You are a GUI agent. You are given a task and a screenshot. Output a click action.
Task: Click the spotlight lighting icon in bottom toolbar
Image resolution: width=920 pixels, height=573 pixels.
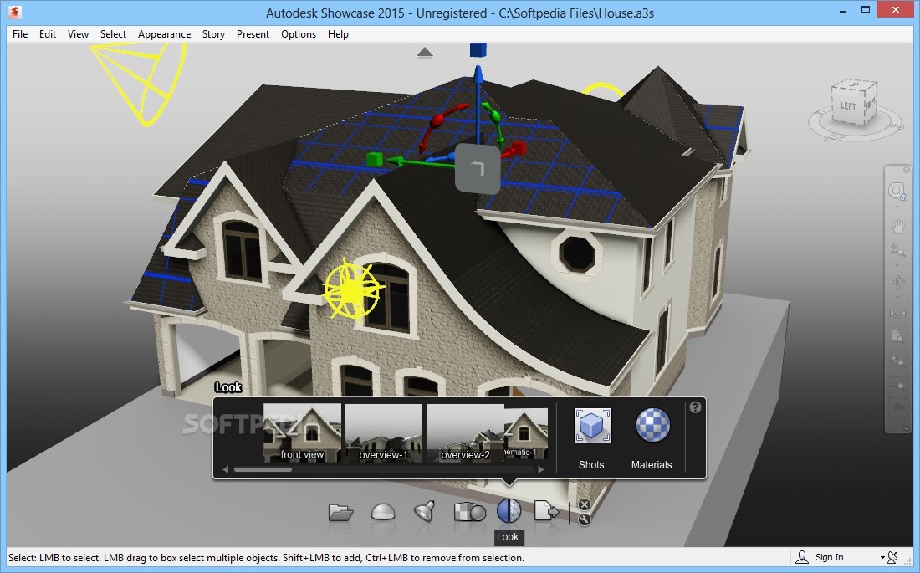424,511
